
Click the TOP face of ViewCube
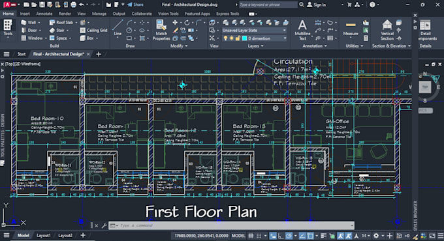pos(425,87)
